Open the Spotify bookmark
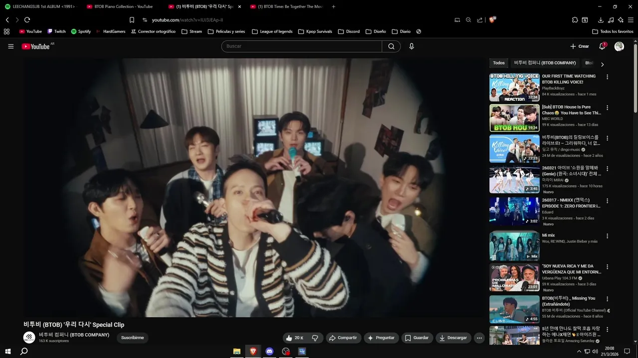 coord(81,31)
